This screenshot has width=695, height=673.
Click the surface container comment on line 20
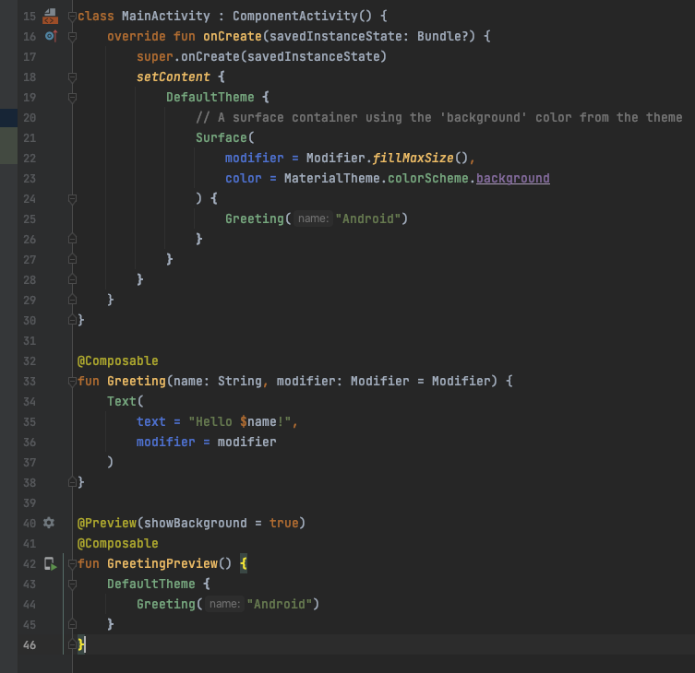tap(438, 118)
